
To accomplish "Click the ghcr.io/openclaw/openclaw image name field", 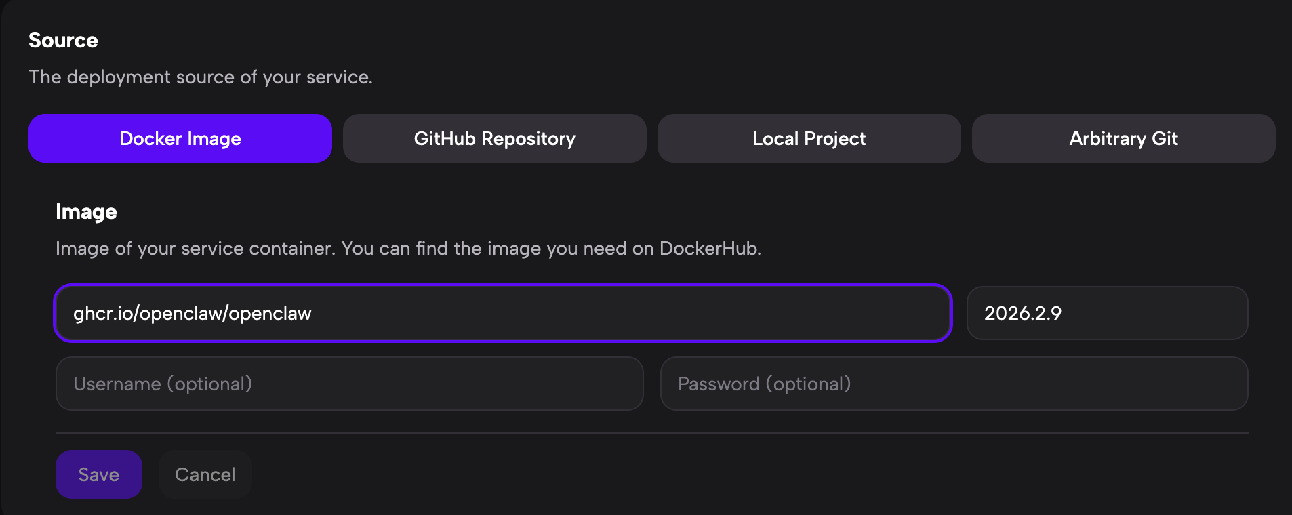I will click(x=502, y=313).
